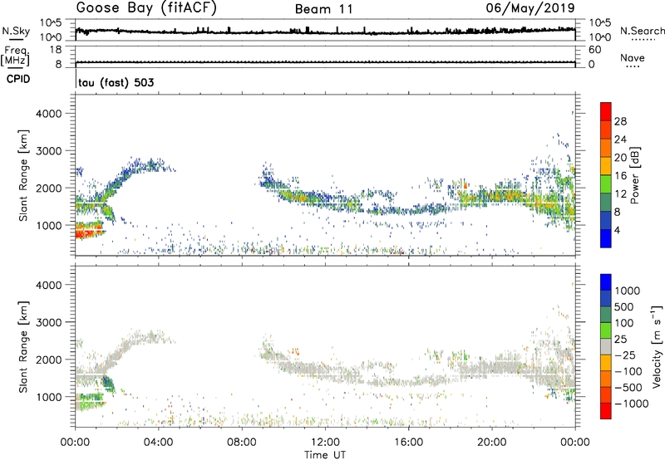Pick the red bottom segment of velocity colorbar

point(606,411)
